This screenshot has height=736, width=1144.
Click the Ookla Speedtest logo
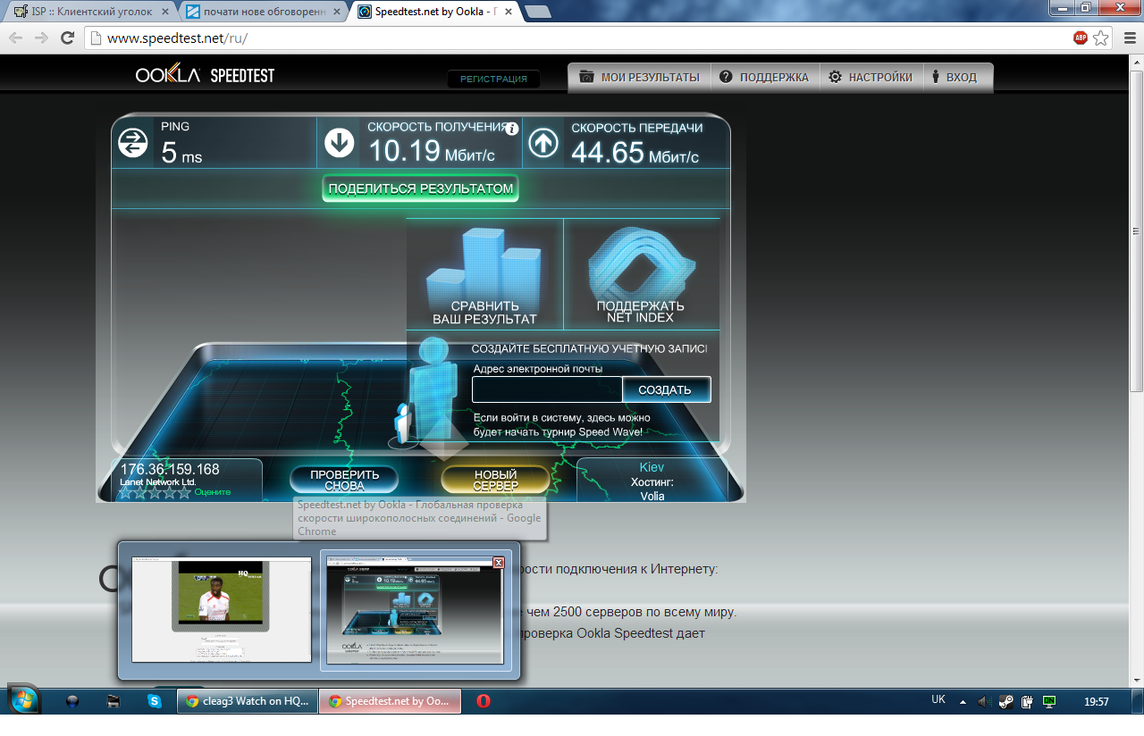pos(205,76)
